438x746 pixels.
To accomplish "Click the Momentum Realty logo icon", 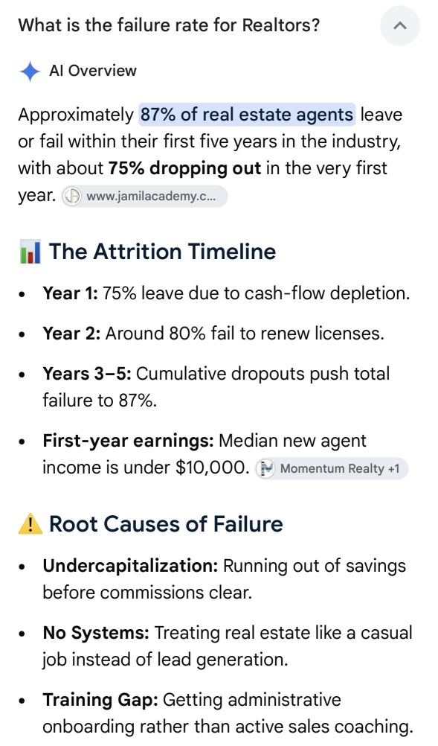I will click(x=265, y=468).
